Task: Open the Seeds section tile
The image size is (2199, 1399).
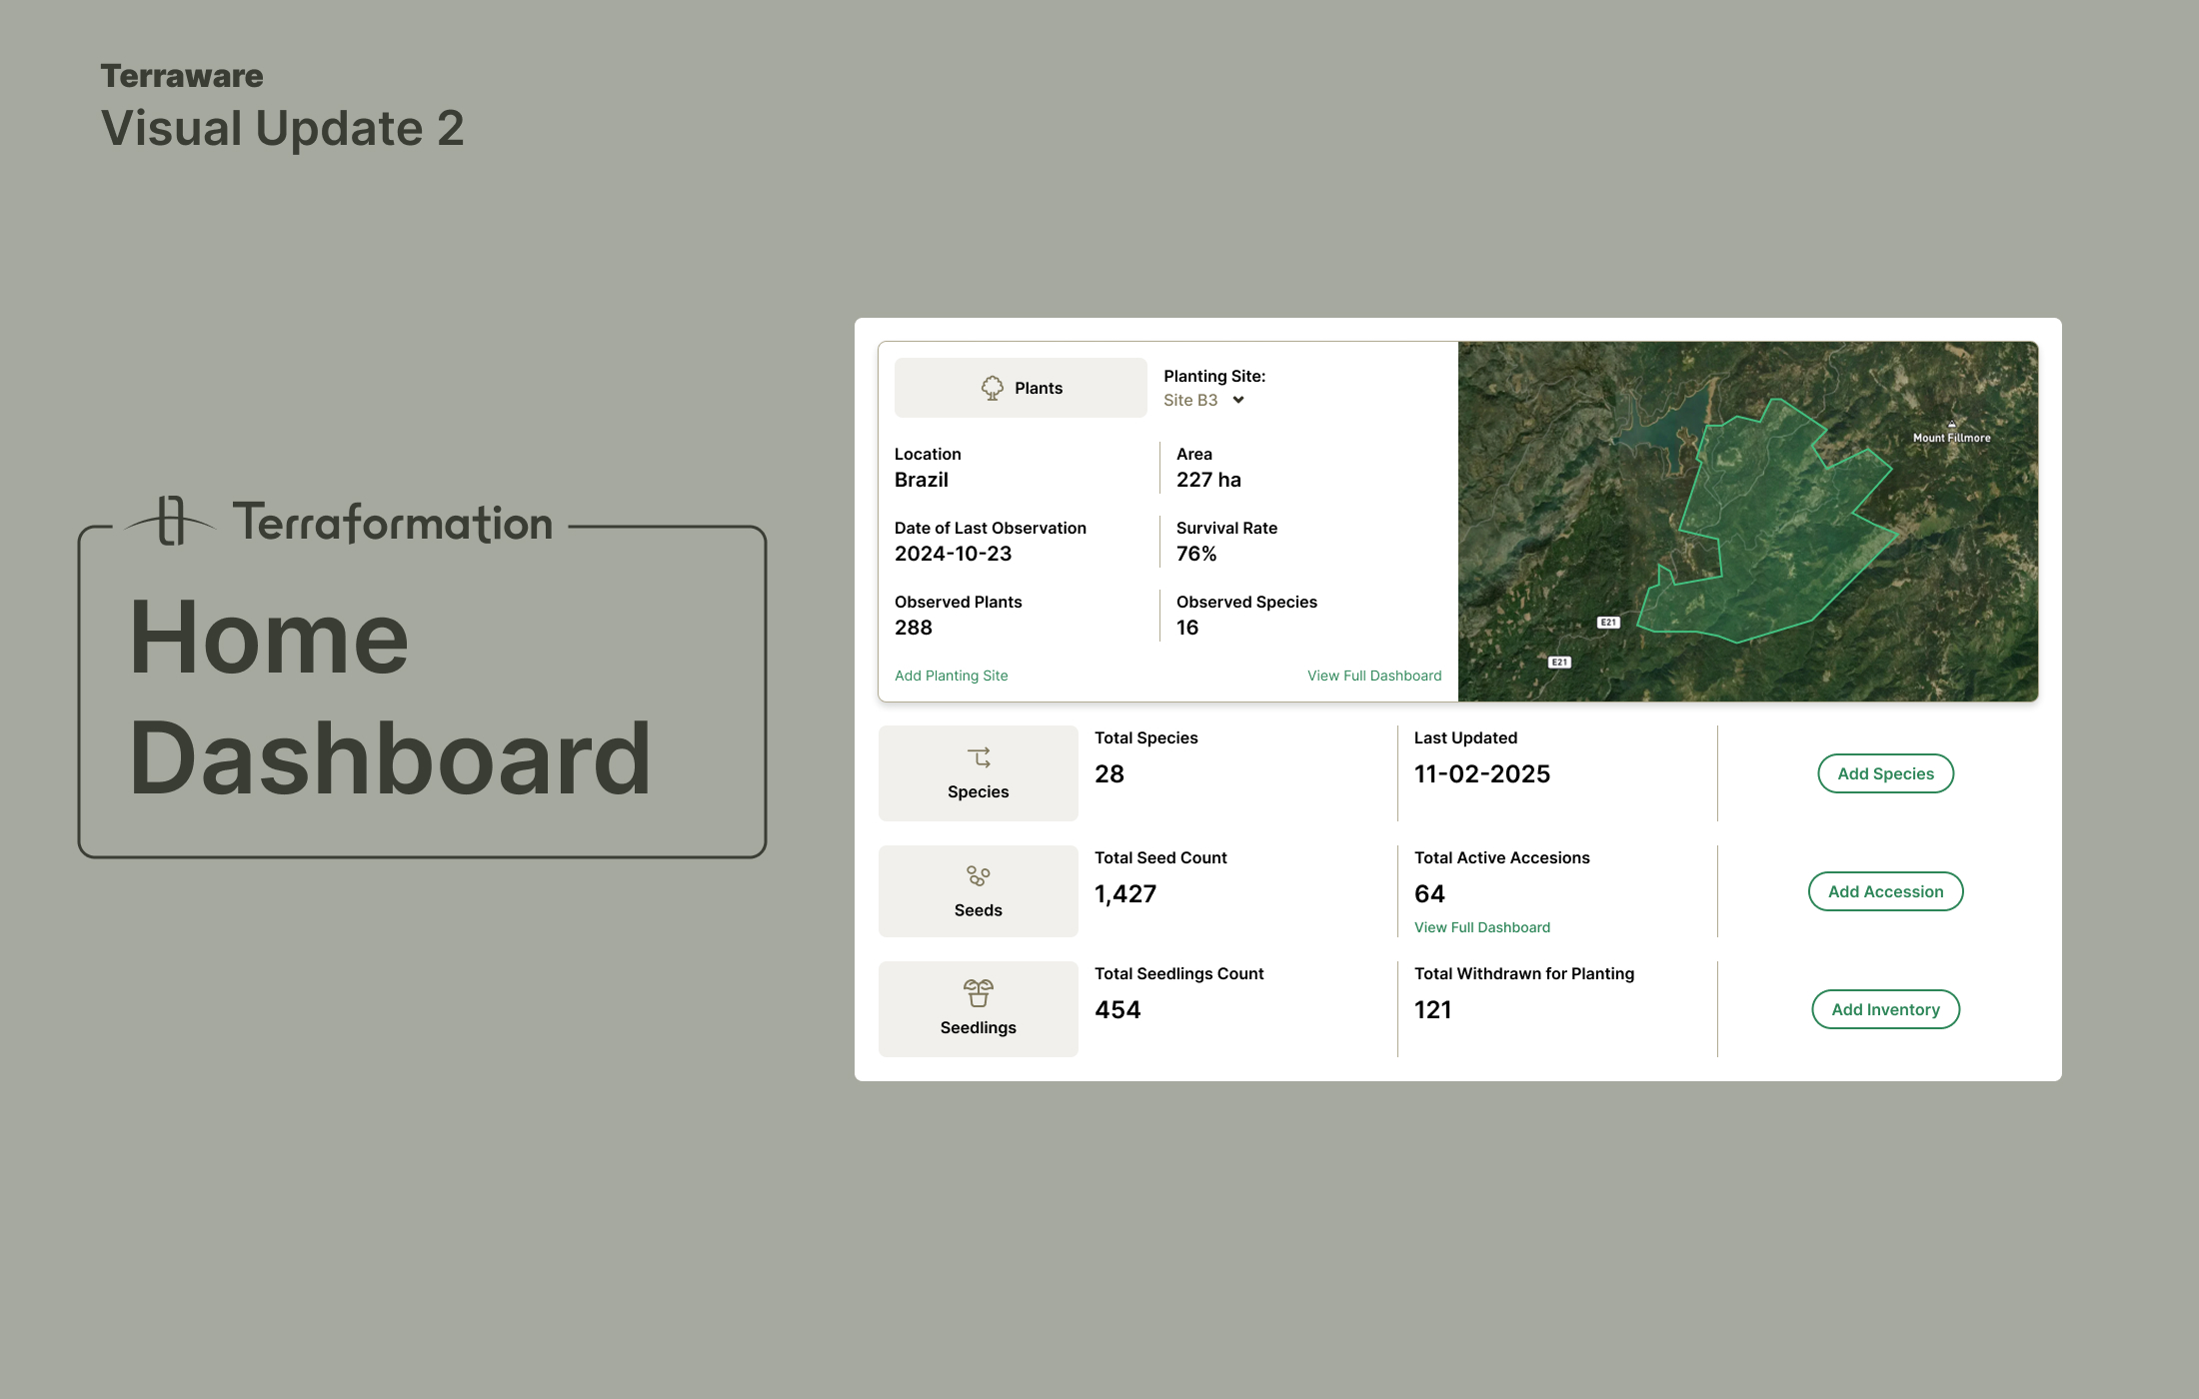Action: 979,891
